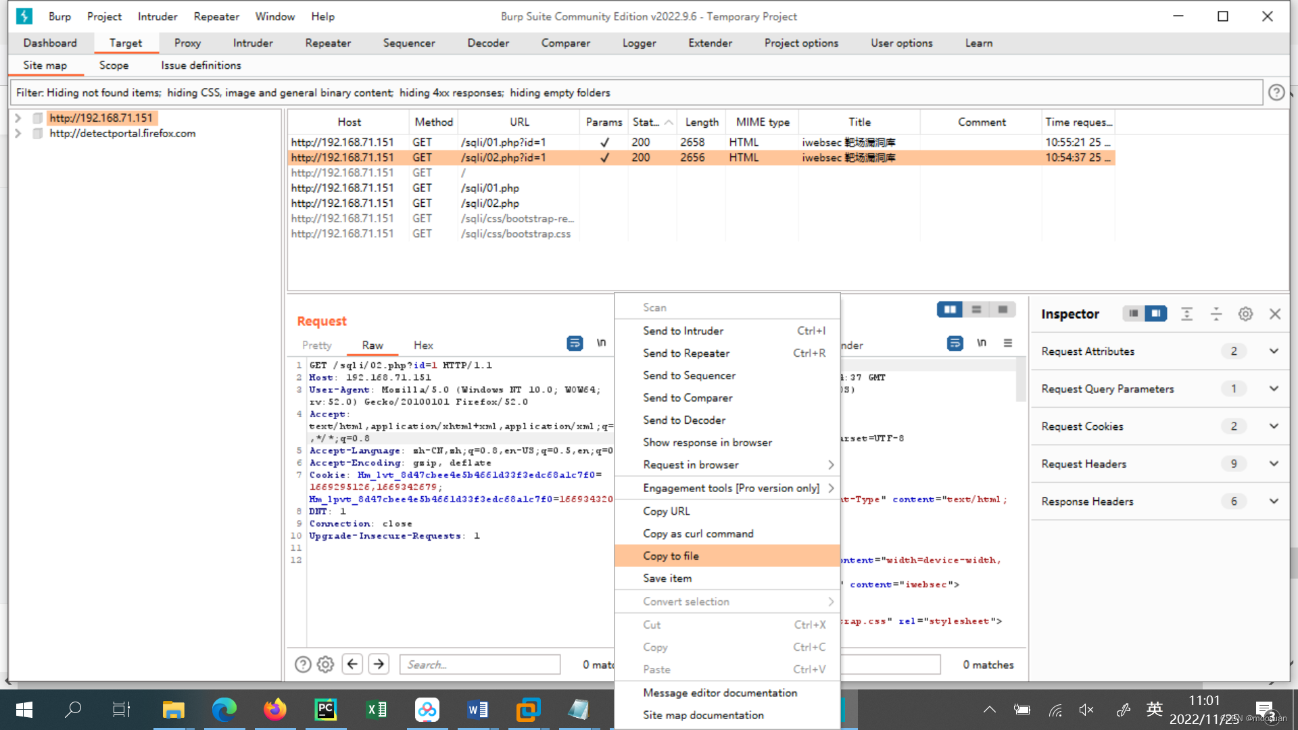Open request editor settings gear icon

point(325,664)
